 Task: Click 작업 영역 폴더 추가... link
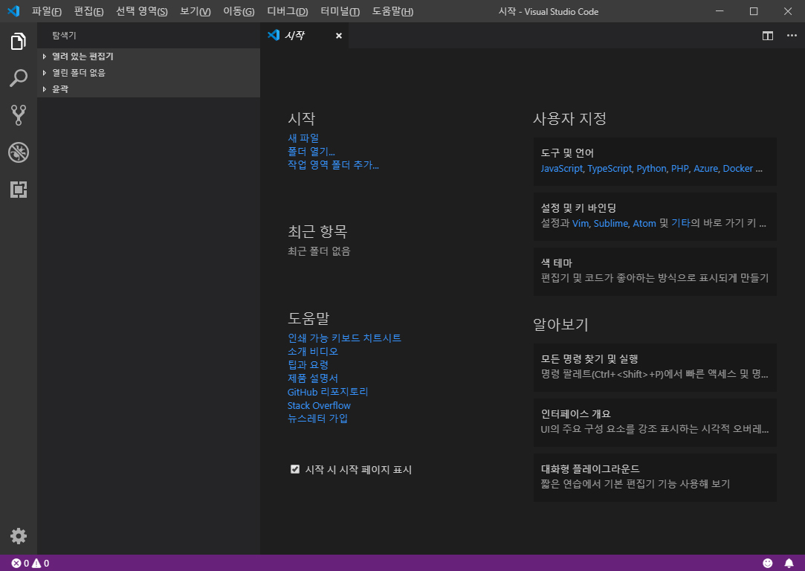tap(333, 165)
